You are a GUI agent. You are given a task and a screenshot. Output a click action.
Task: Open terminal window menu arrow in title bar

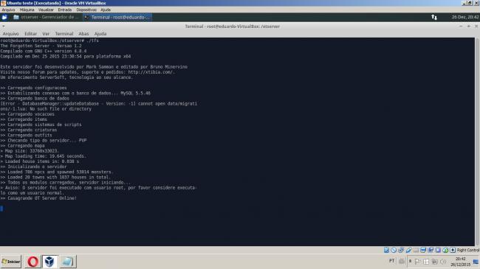pos(4,27)
